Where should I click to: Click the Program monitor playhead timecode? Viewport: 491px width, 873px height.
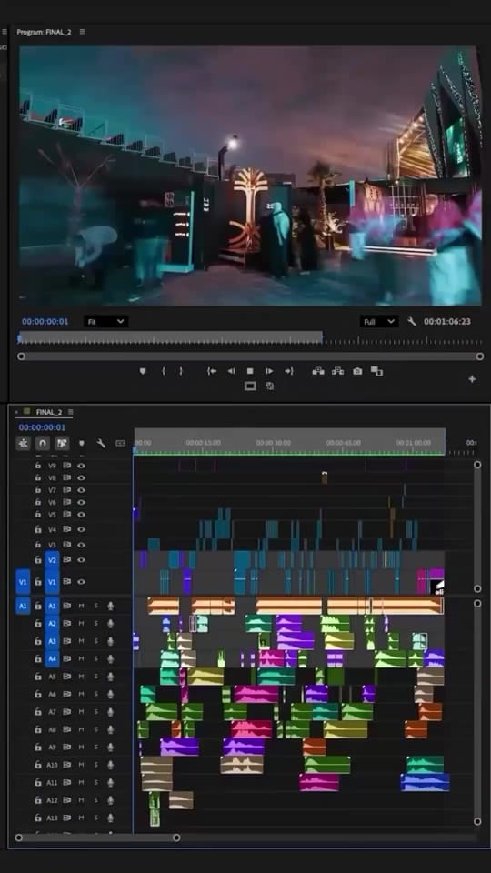45,321
